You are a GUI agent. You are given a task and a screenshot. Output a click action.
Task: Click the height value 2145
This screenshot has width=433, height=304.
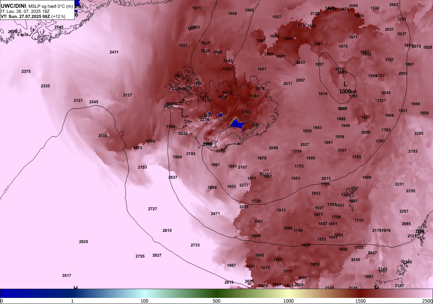pyautogui.click(x=356, y=260)
